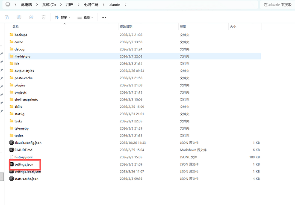Open the 排序 sort dropdown
Viewport: 295px width, 205px height.
pos(62,17)
